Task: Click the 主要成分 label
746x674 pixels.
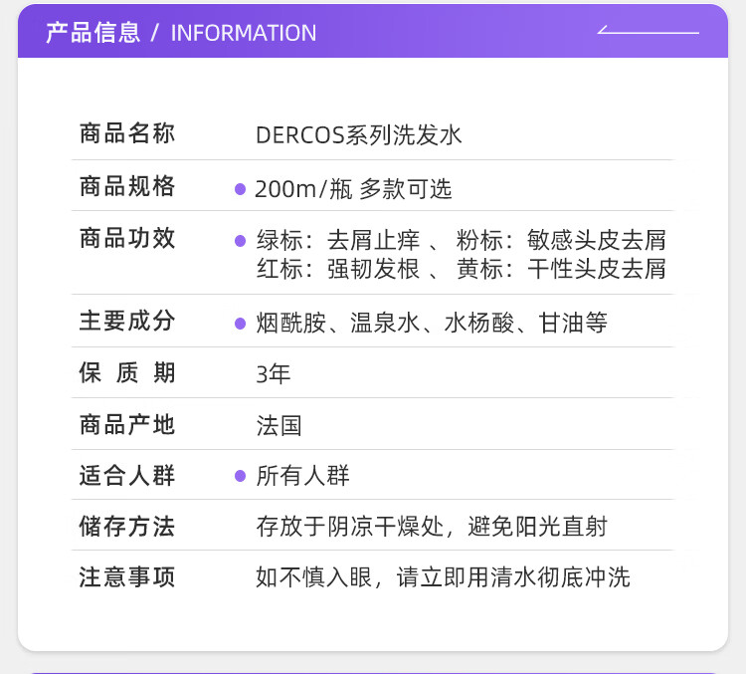Action: 127,322
